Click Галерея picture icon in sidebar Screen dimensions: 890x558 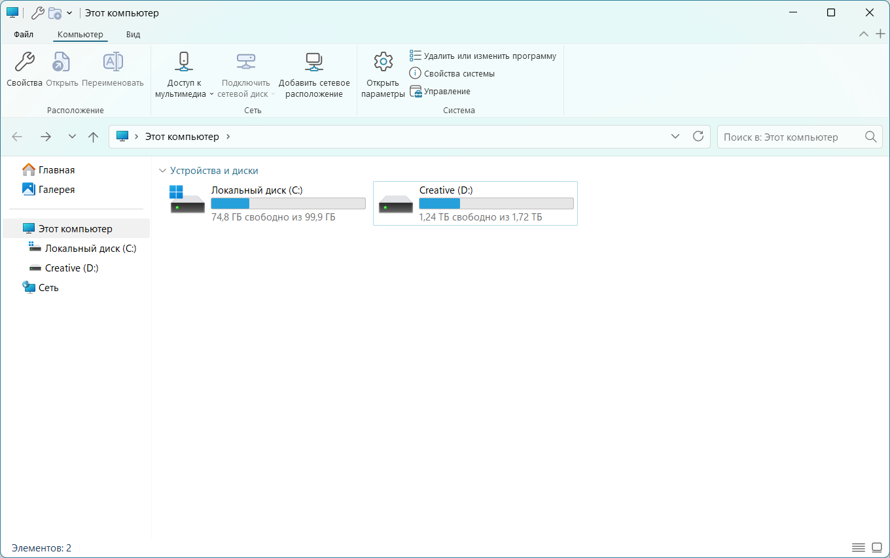29,190
